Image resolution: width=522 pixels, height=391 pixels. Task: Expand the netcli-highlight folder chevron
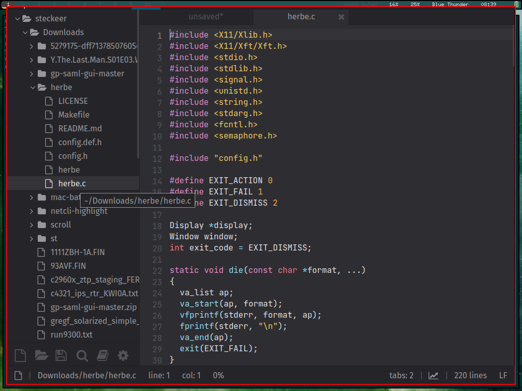coord(32,211)
